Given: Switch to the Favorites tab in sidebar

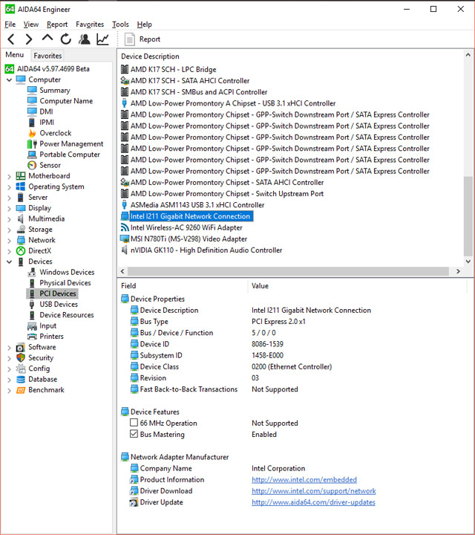Looking at the screenshot, I should click(x=47, y=56).
